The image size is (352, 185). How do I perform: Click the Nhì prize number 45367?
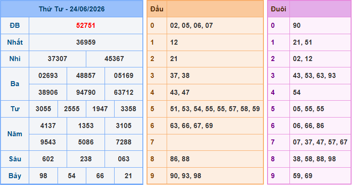(x=114, y=59)
